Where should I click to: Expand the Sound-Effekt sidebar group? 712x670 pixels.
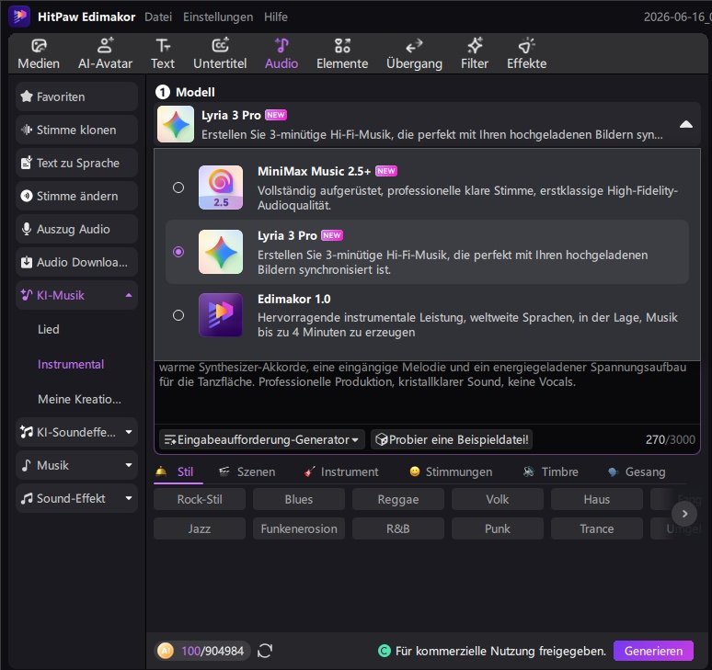click(129, 498)
